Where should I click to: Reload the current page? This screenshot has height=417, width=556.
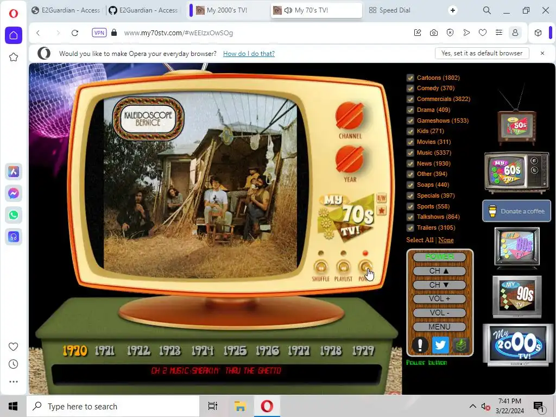point(75,33)
